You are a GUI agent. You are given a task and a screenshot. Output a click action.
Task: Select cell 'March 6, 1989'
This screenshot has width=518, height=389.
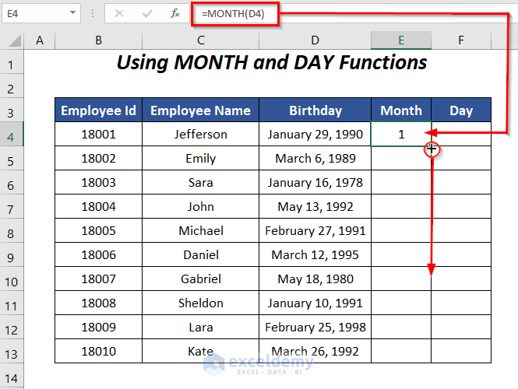tap(315, 158)
